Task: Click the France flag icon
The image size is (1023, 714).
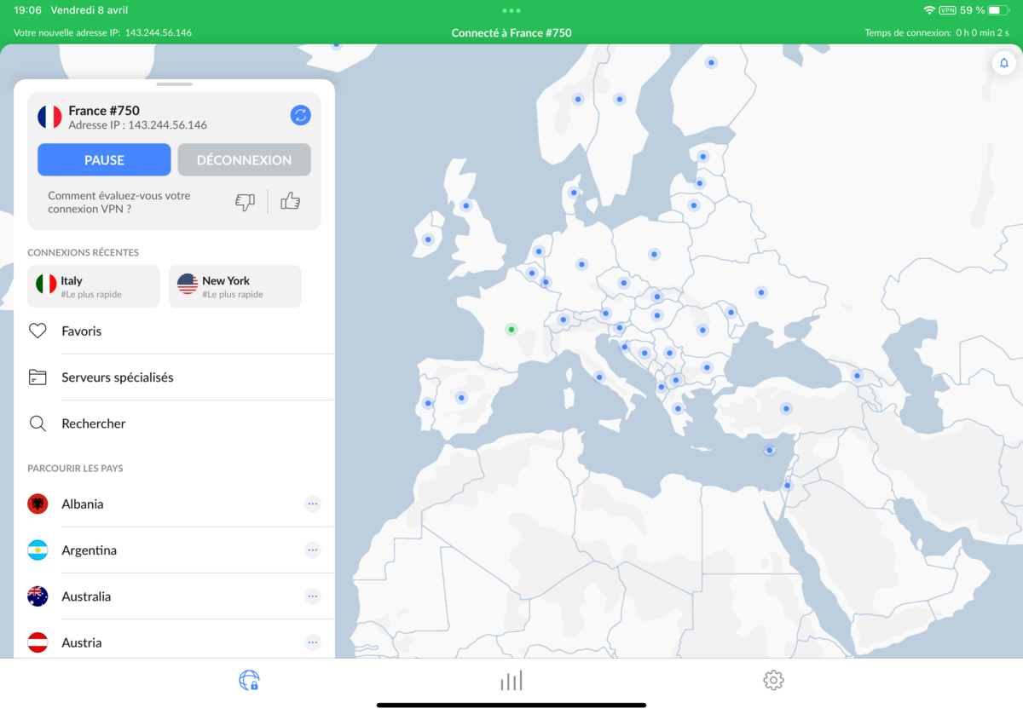Action: [x=49, y=117]
